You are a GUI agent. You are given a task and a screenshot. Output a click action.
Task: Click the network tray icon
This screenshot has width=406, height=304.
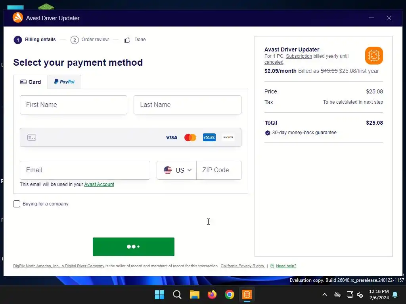pos(350,294)
